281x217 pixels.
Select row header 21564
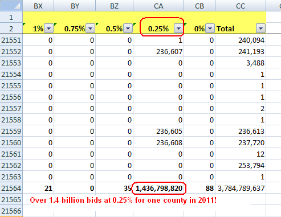pos(11,188)
